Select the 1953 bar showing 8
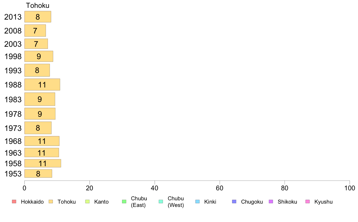The image size is (358, 222). point(38,173)
